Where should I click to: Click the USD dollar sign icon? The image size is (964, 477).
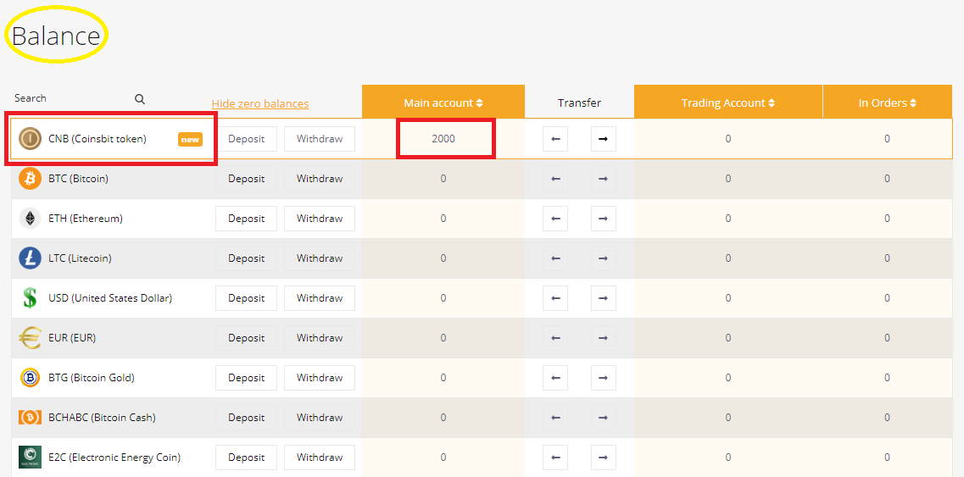[30, 298]
